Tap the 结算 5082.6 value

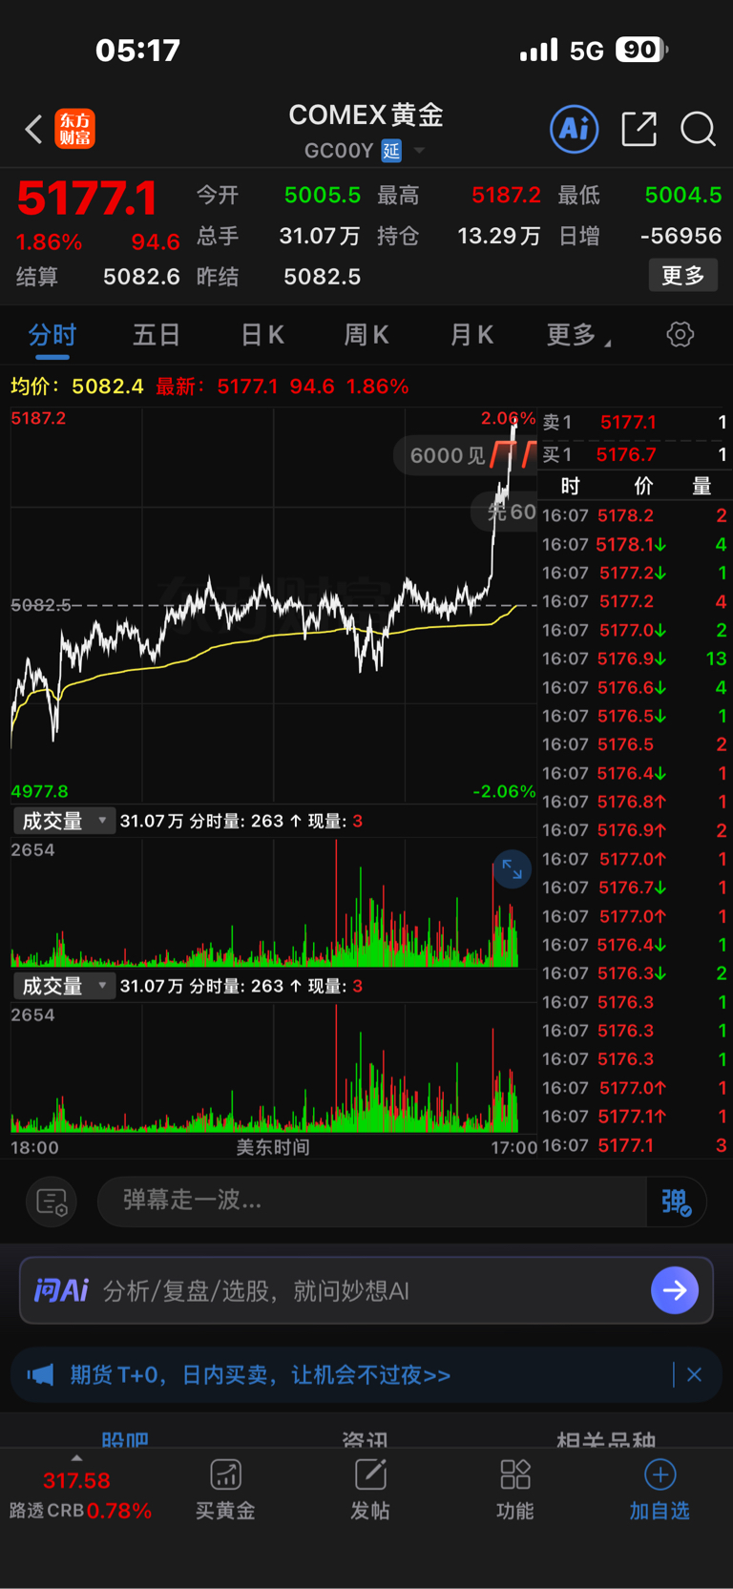point(141,277)
